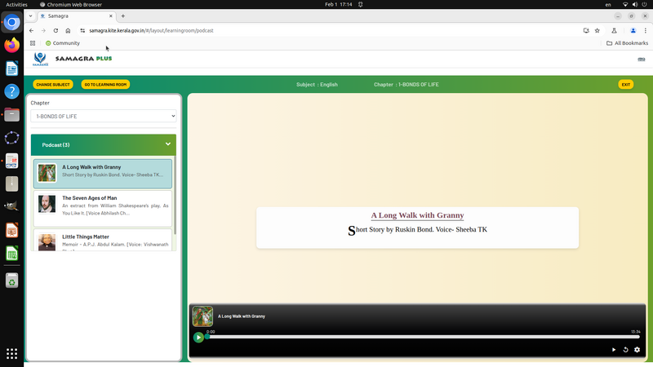The width and height of the screenshot is (653, 367).
Task: Click GO TO LEARNING ROOM button
Action: tap(105, 85)
